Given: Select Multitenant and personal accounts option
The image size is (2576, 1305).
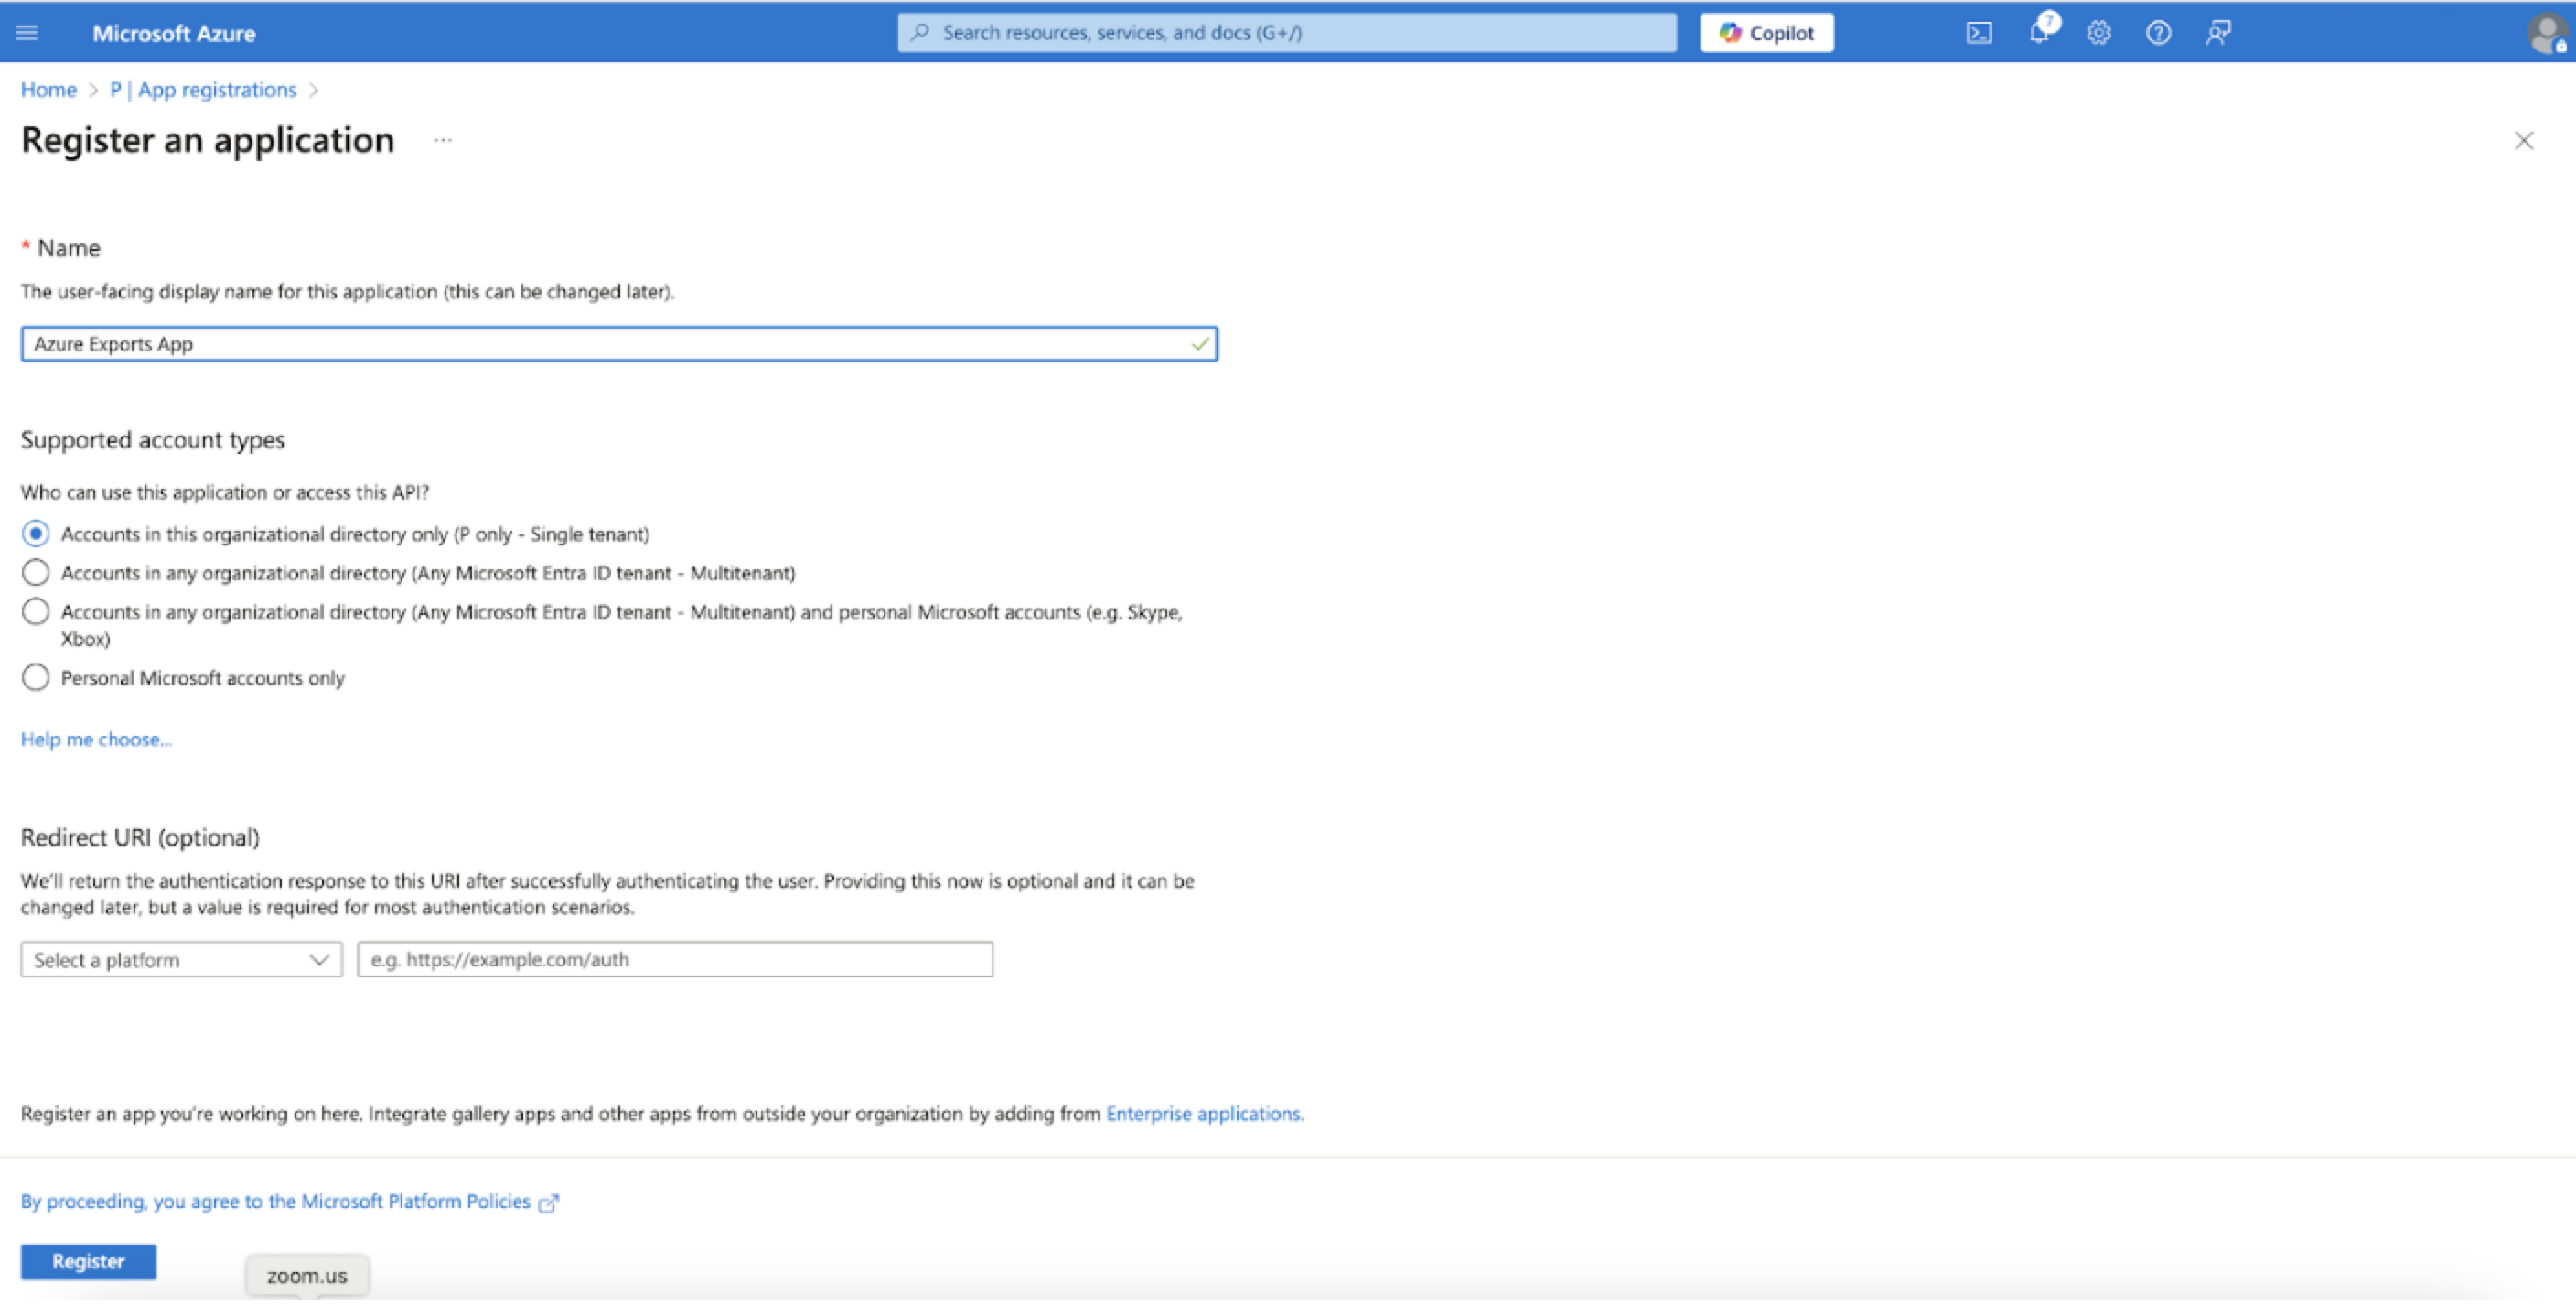Looking at the screenshot, I should tap(36, 611).
